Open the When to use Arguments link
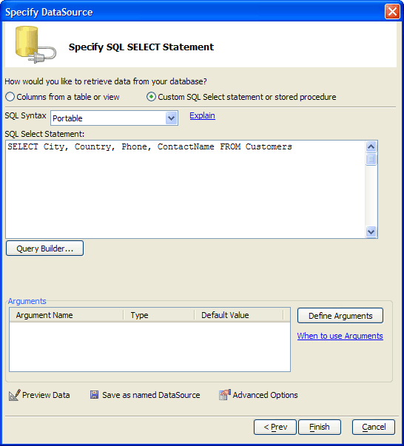The image size is (404, 446). pos(340,336)
